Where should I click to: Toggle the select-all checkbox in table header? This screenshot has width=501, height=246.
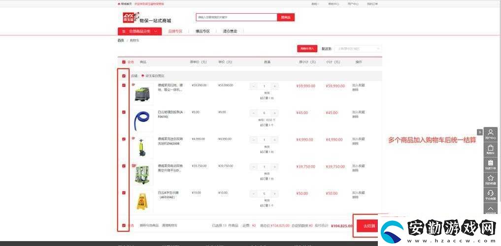coord(124,62)
